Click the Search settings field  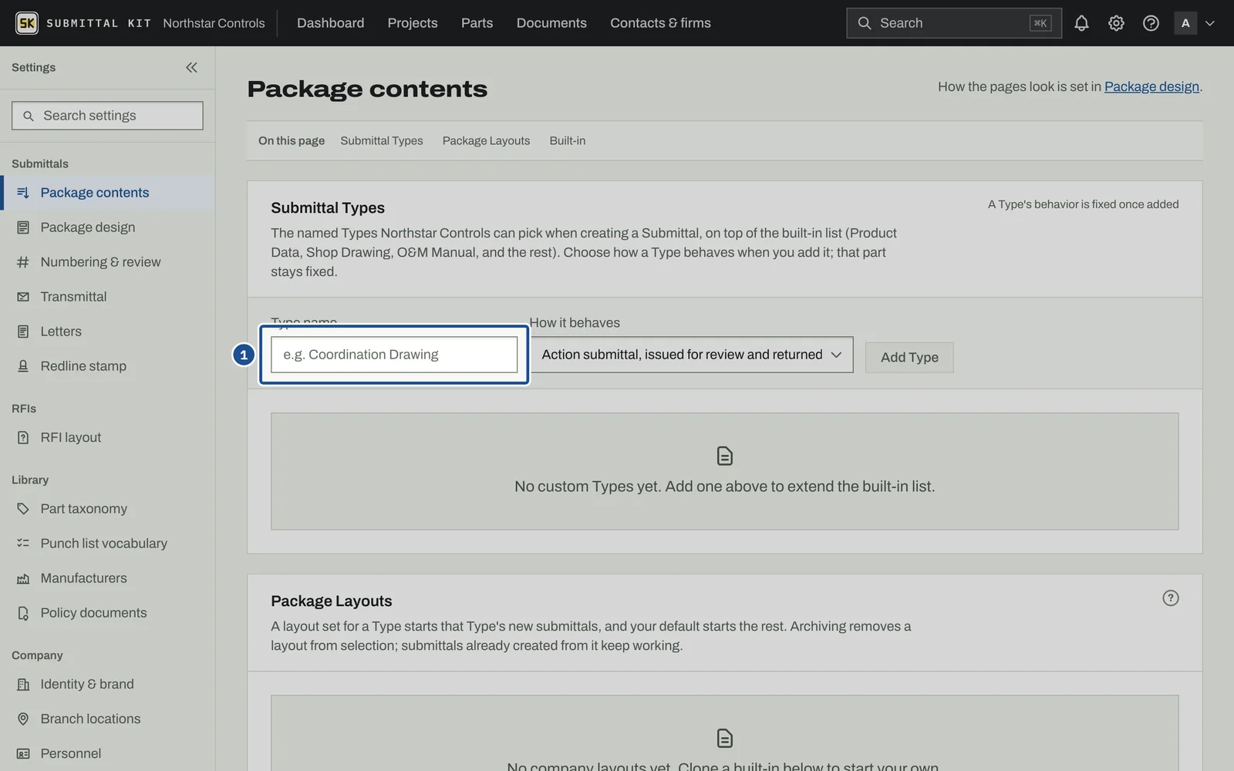tap(107, 116)
